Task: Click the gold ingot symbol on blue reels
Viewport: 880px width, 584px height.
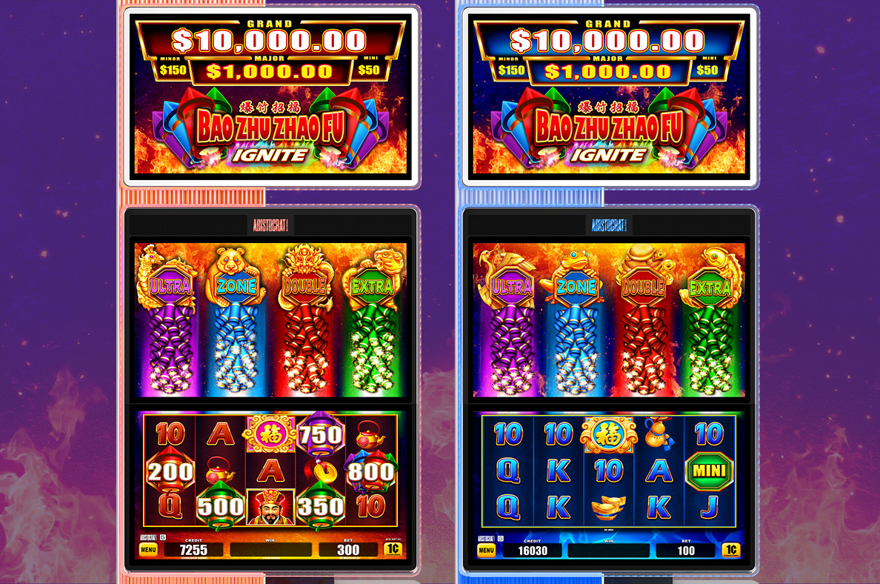Action: 609,507
